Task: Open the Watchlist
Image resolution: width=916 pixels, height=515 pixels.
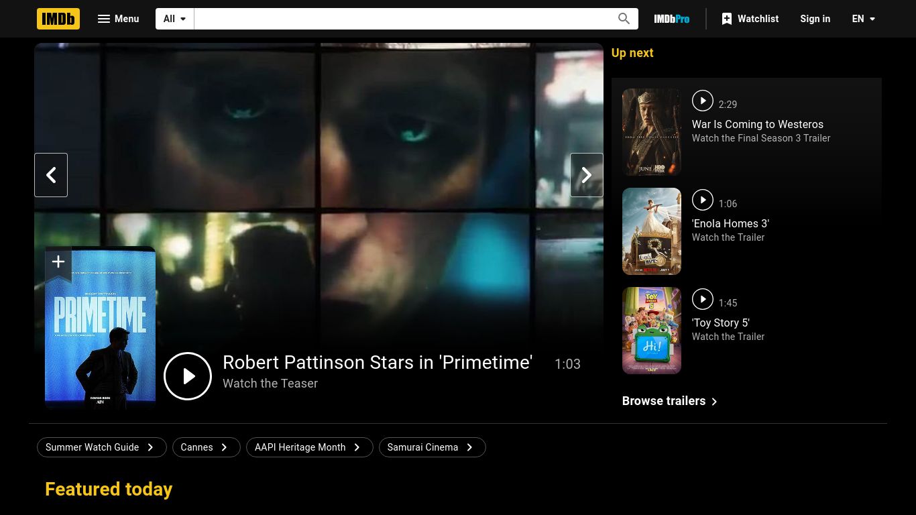Action: tap(750, 19)
